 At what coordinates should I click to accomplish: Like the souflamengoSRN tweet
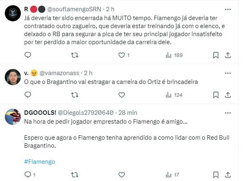[121, 55]
